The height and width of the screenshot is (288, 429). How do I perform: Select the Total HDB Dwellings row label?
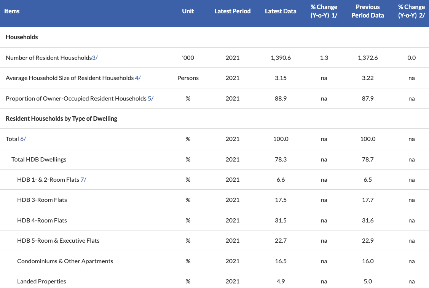(x=39, y=160)
